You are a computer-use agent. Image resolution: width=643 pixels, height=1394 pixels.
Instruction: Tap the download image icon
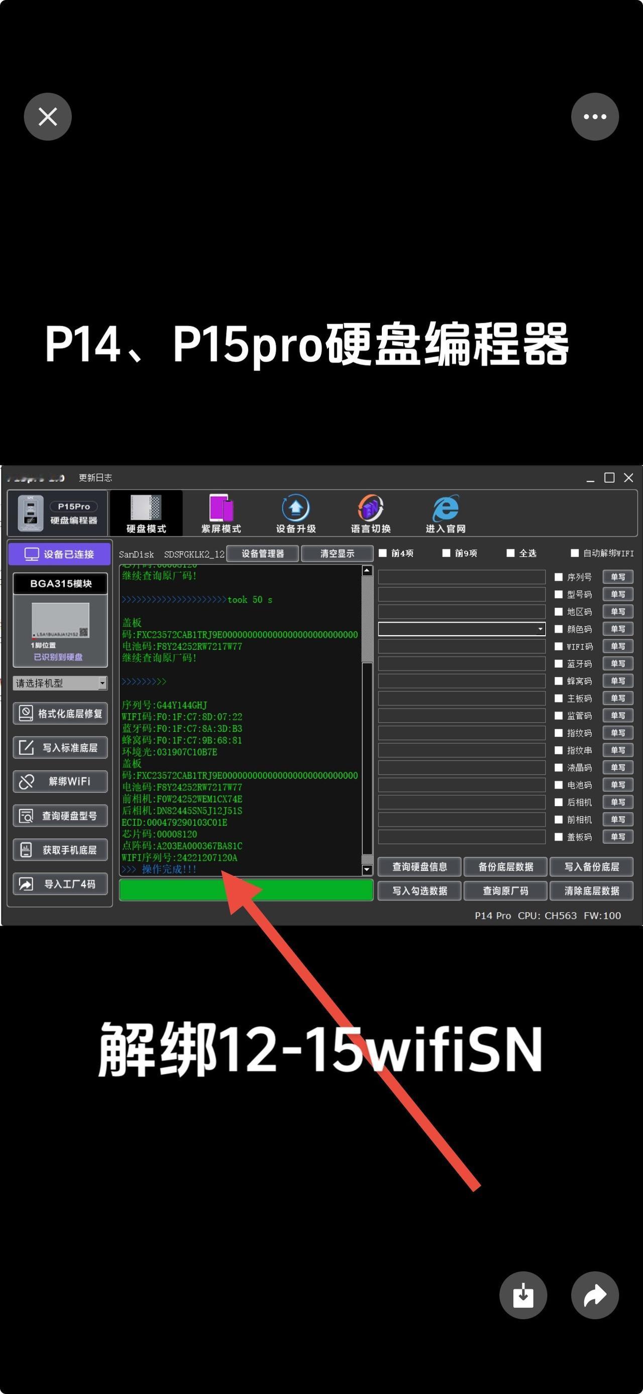523,1295
